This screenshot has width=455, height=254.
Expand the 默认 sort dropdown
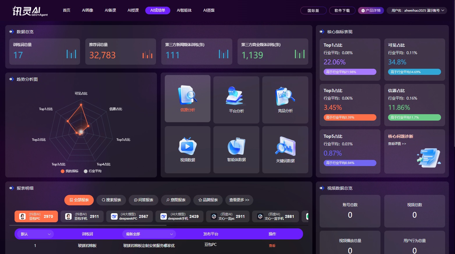click(36, 234)
